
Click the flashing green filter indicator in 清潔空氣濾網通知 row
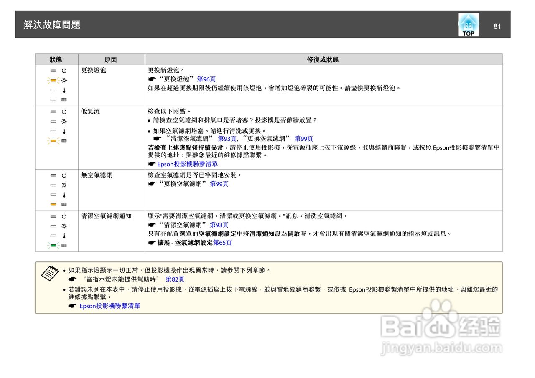pos(53,245)
